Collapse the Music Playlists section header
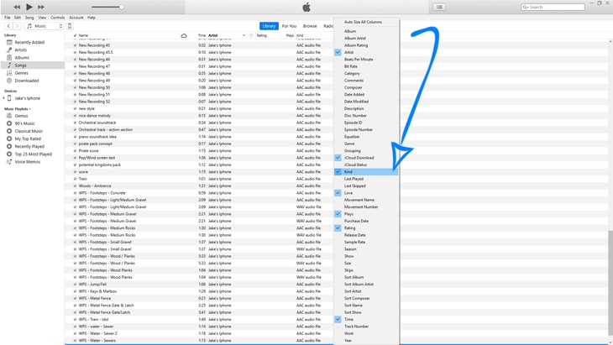613x345 pixels. [x=18, y=109]
